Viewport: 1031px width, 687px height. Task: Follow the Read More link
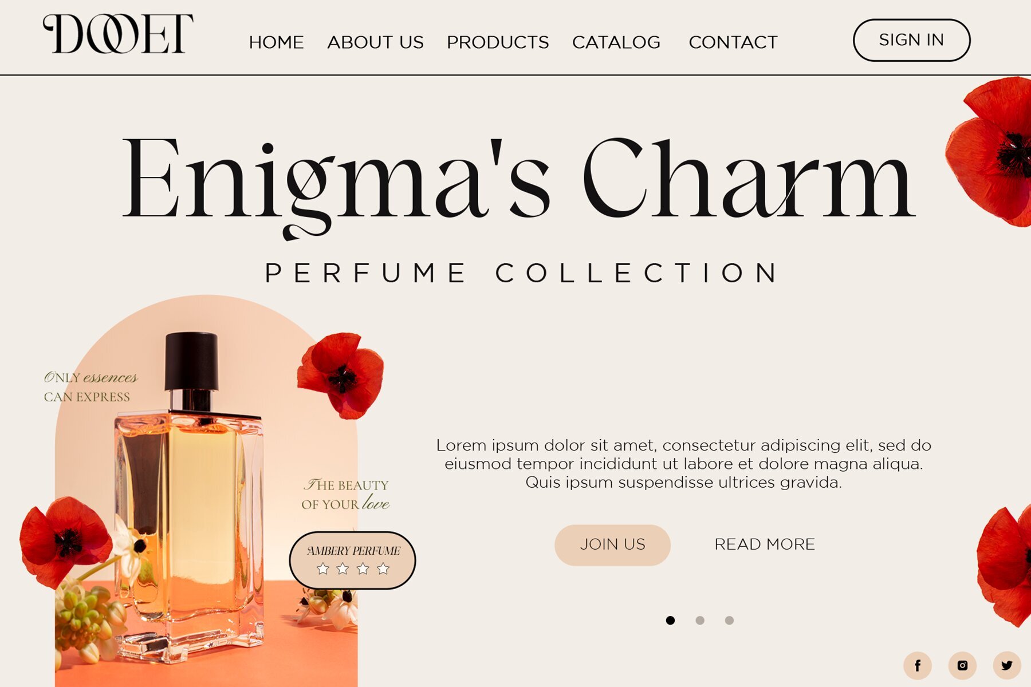(x=765, y=544)
